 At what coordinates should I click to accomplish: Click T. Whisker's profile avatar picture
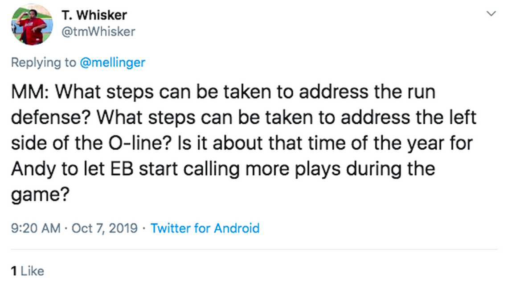tap(31, 25)
